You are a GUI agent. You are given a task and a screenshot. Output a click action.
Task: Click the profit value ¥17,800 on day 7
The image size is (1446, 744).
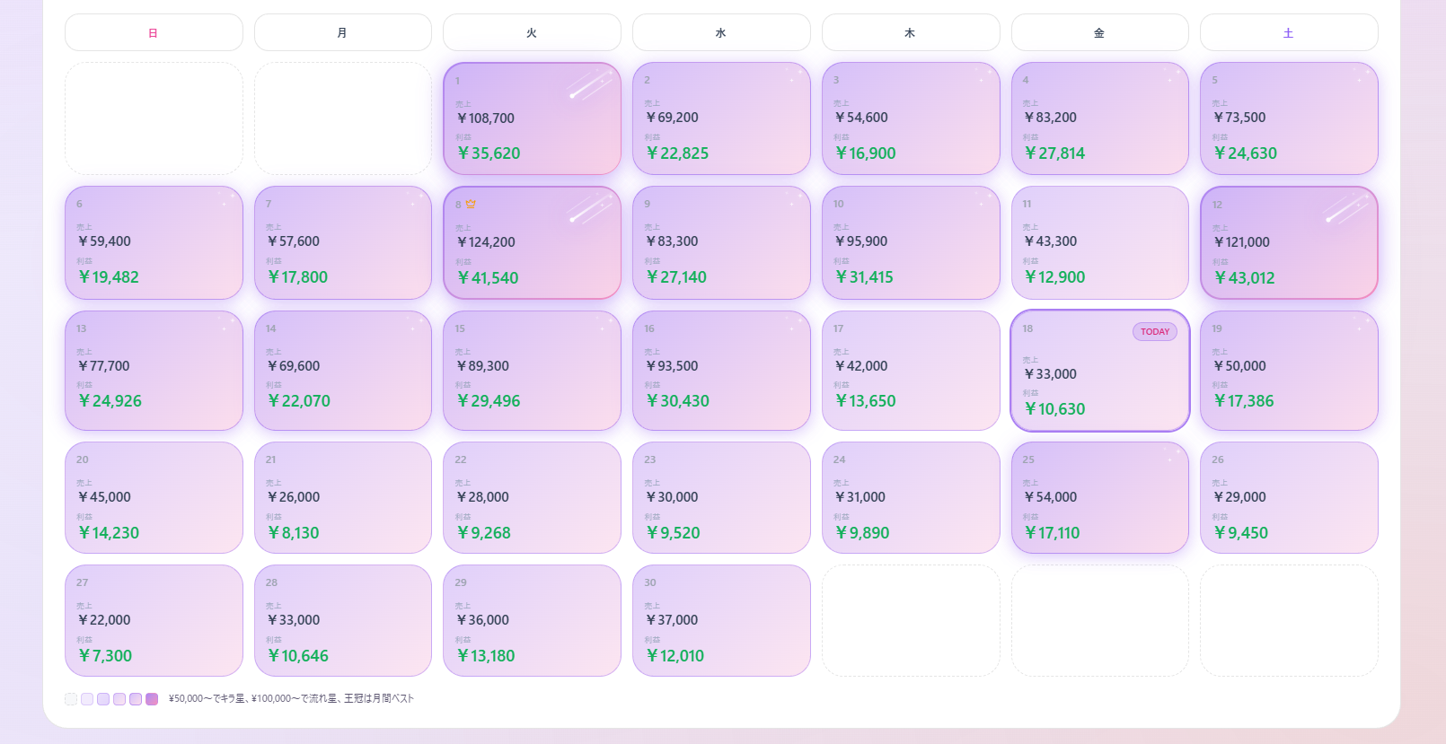point(297,277)
